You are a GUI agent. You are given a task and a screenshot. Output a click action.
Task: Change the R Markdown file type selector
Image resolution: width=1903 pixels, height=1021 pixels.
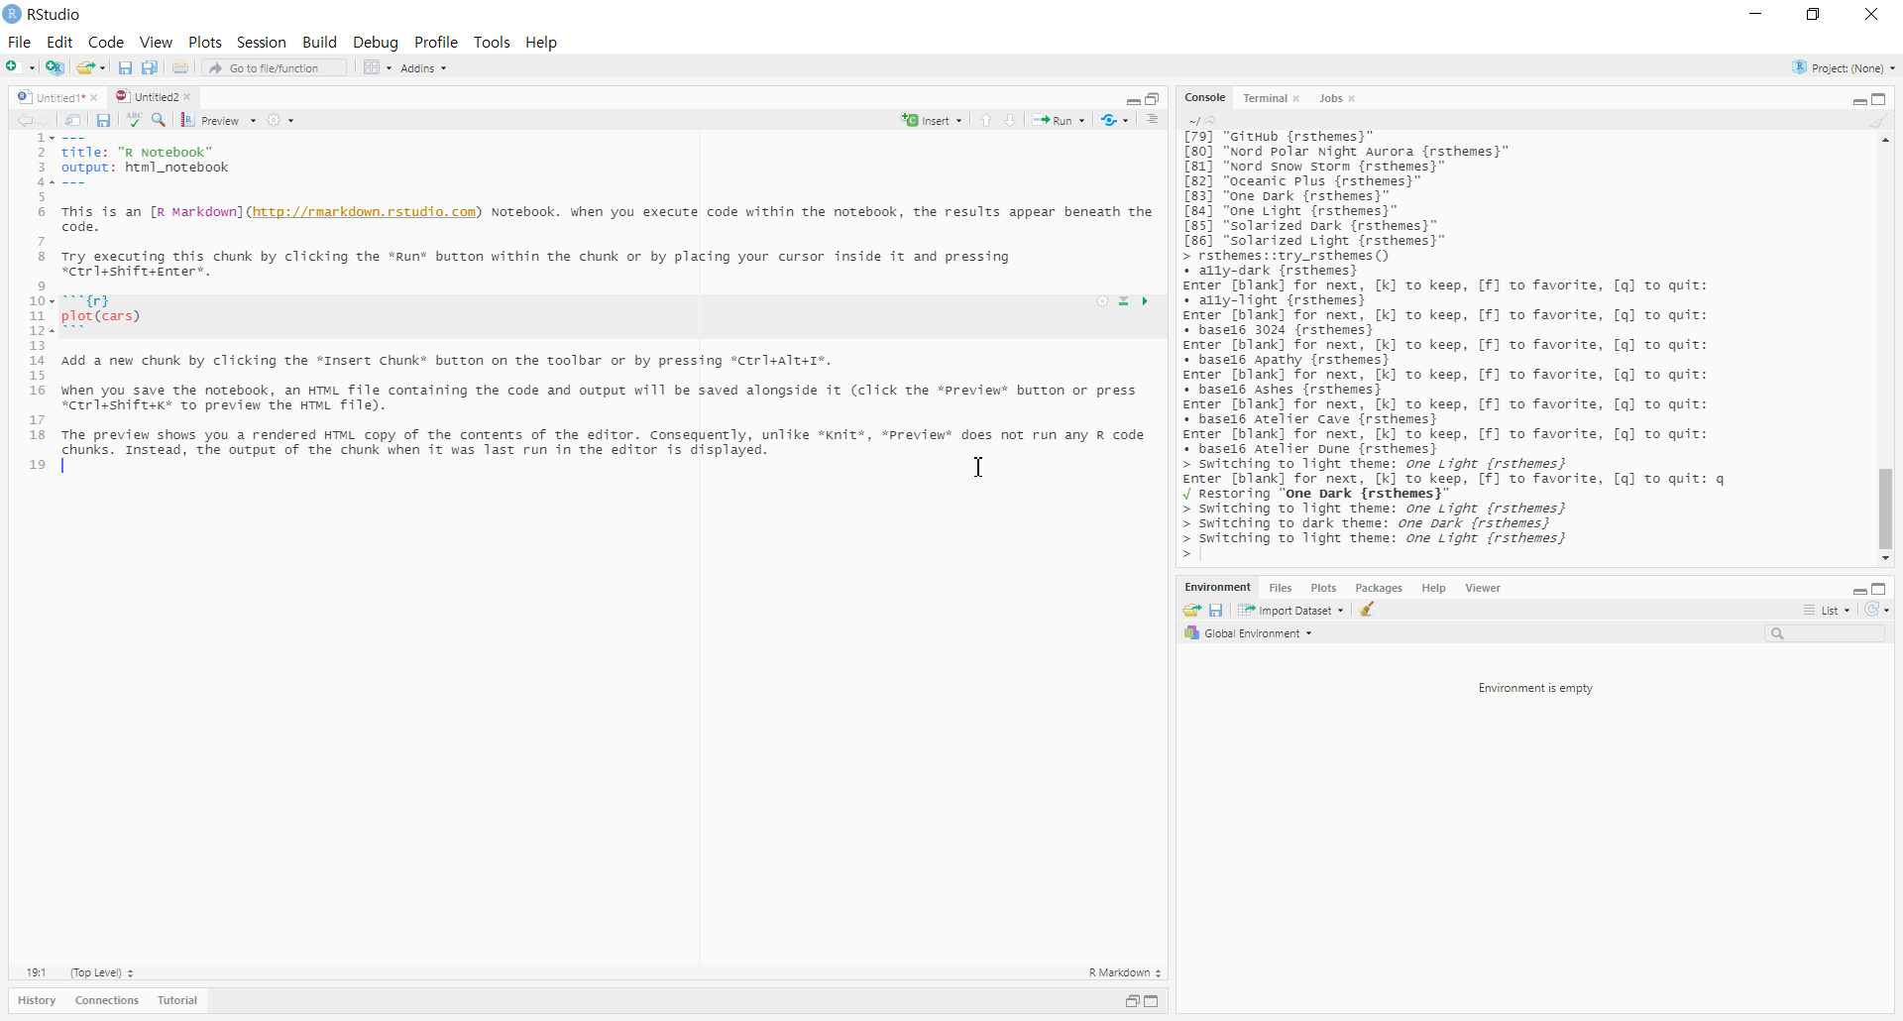point(1125,972)
